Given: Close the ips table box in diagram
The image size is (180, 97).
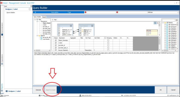Looking at the screenshot, I should (71, 26).
